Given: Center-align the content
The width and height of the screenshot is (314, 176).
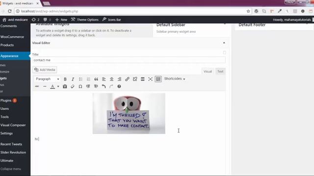Looking at the screenshot, I should 111,79.
